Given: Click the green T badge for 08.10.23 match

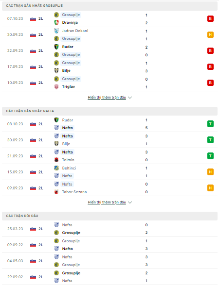Looking at the screenshot, I should (210, 124).
